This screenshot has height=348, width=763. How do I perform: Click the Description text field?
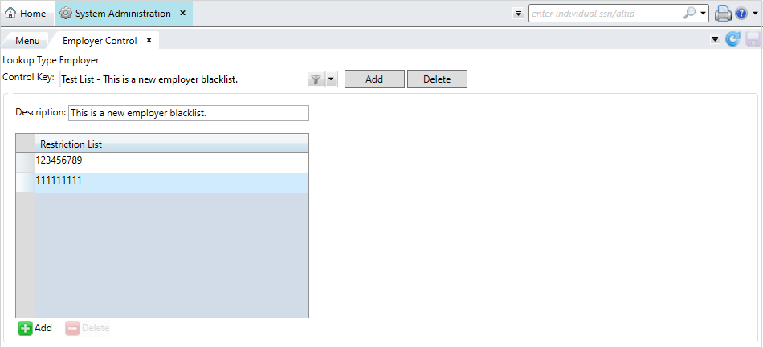(188, 113)
